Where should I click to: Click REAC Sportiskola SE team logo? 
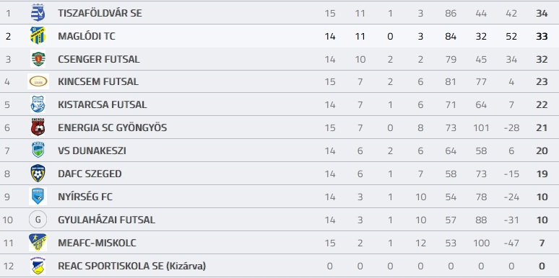click(x=38, y=266)
